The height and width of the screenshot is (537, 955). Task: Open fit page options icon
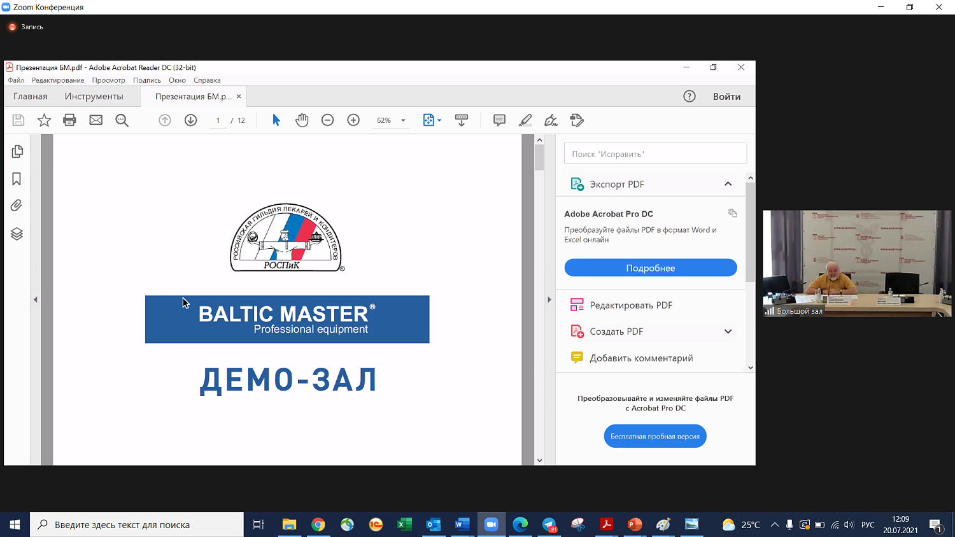[x=432, y=120]
